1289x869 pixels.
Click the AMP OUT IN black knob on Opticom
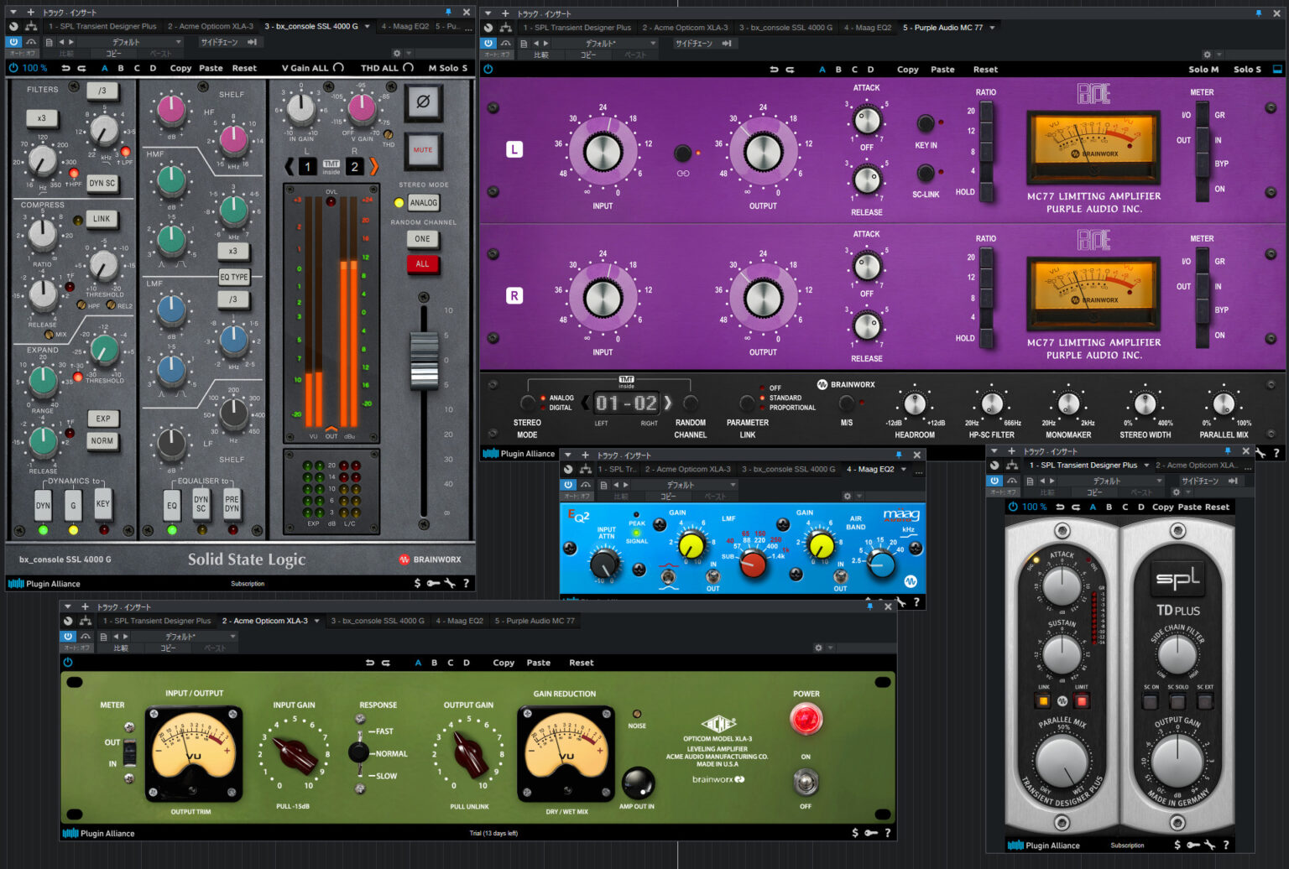[638, 783]
